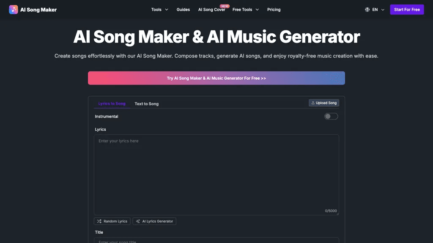The width and height of the screenshot is (433, 243).
Task: Click the AI Song Maker brand name text
Action: point(38,10)
